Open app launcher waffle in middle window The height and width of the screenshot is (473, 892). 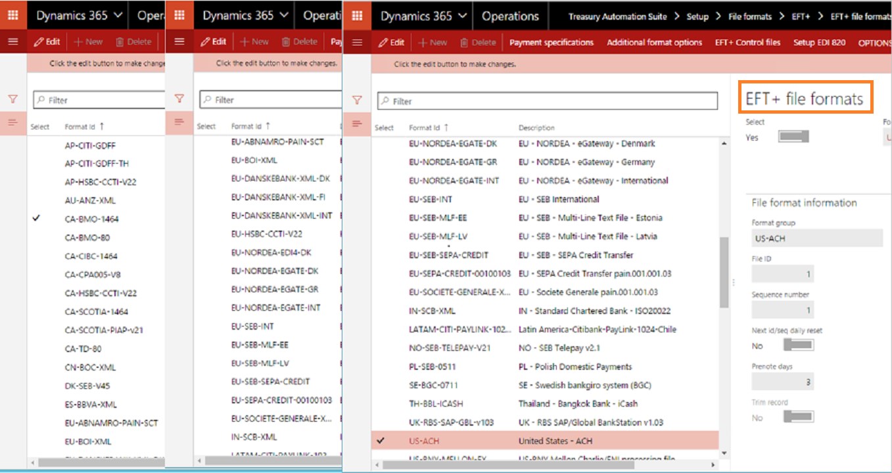(179, 15)
